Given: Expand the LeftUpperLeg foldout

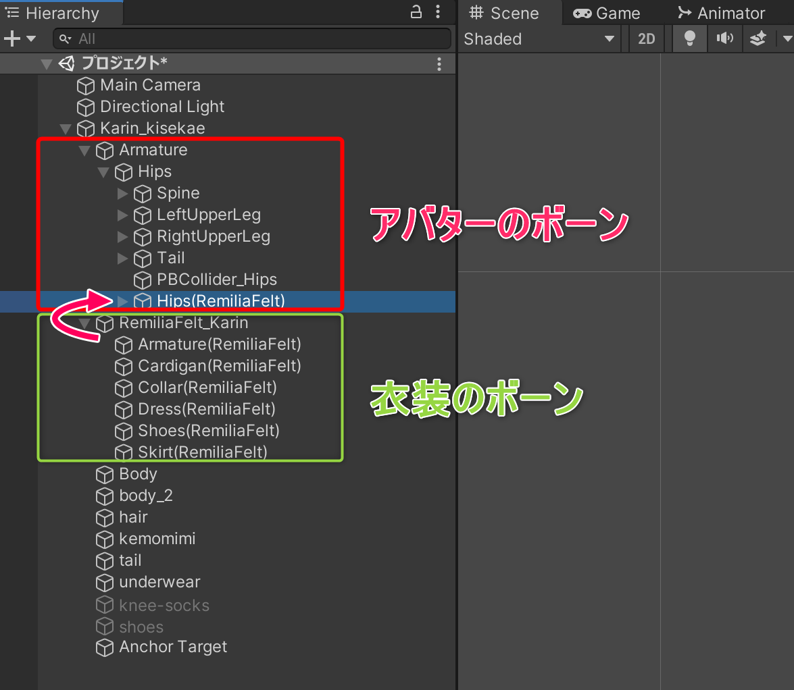Looking at the screenshot, I should pyautogui.click(x=122, y=215).
